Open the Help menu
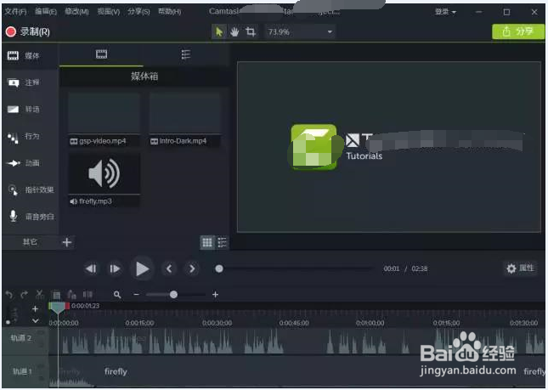Image resolution: width=548 pixels, height=390 pixels. click(169, 12)
